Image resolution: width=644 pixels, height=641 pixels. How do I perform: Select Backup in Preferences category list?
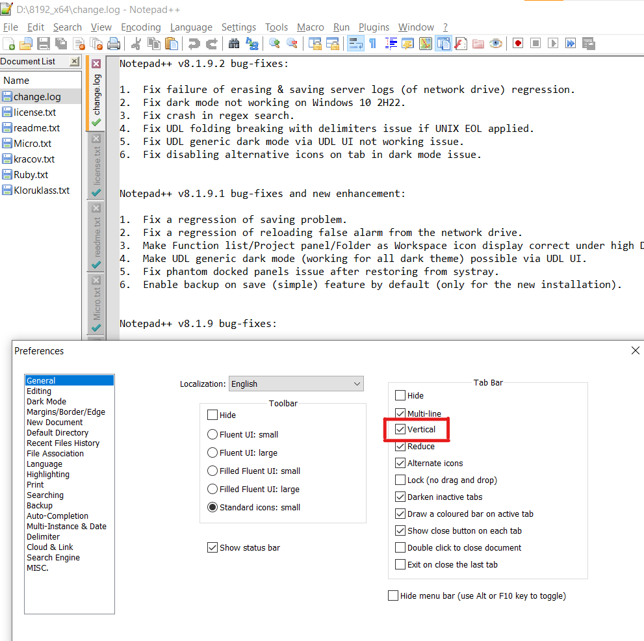pyautogui.click(x=40, y=505)
